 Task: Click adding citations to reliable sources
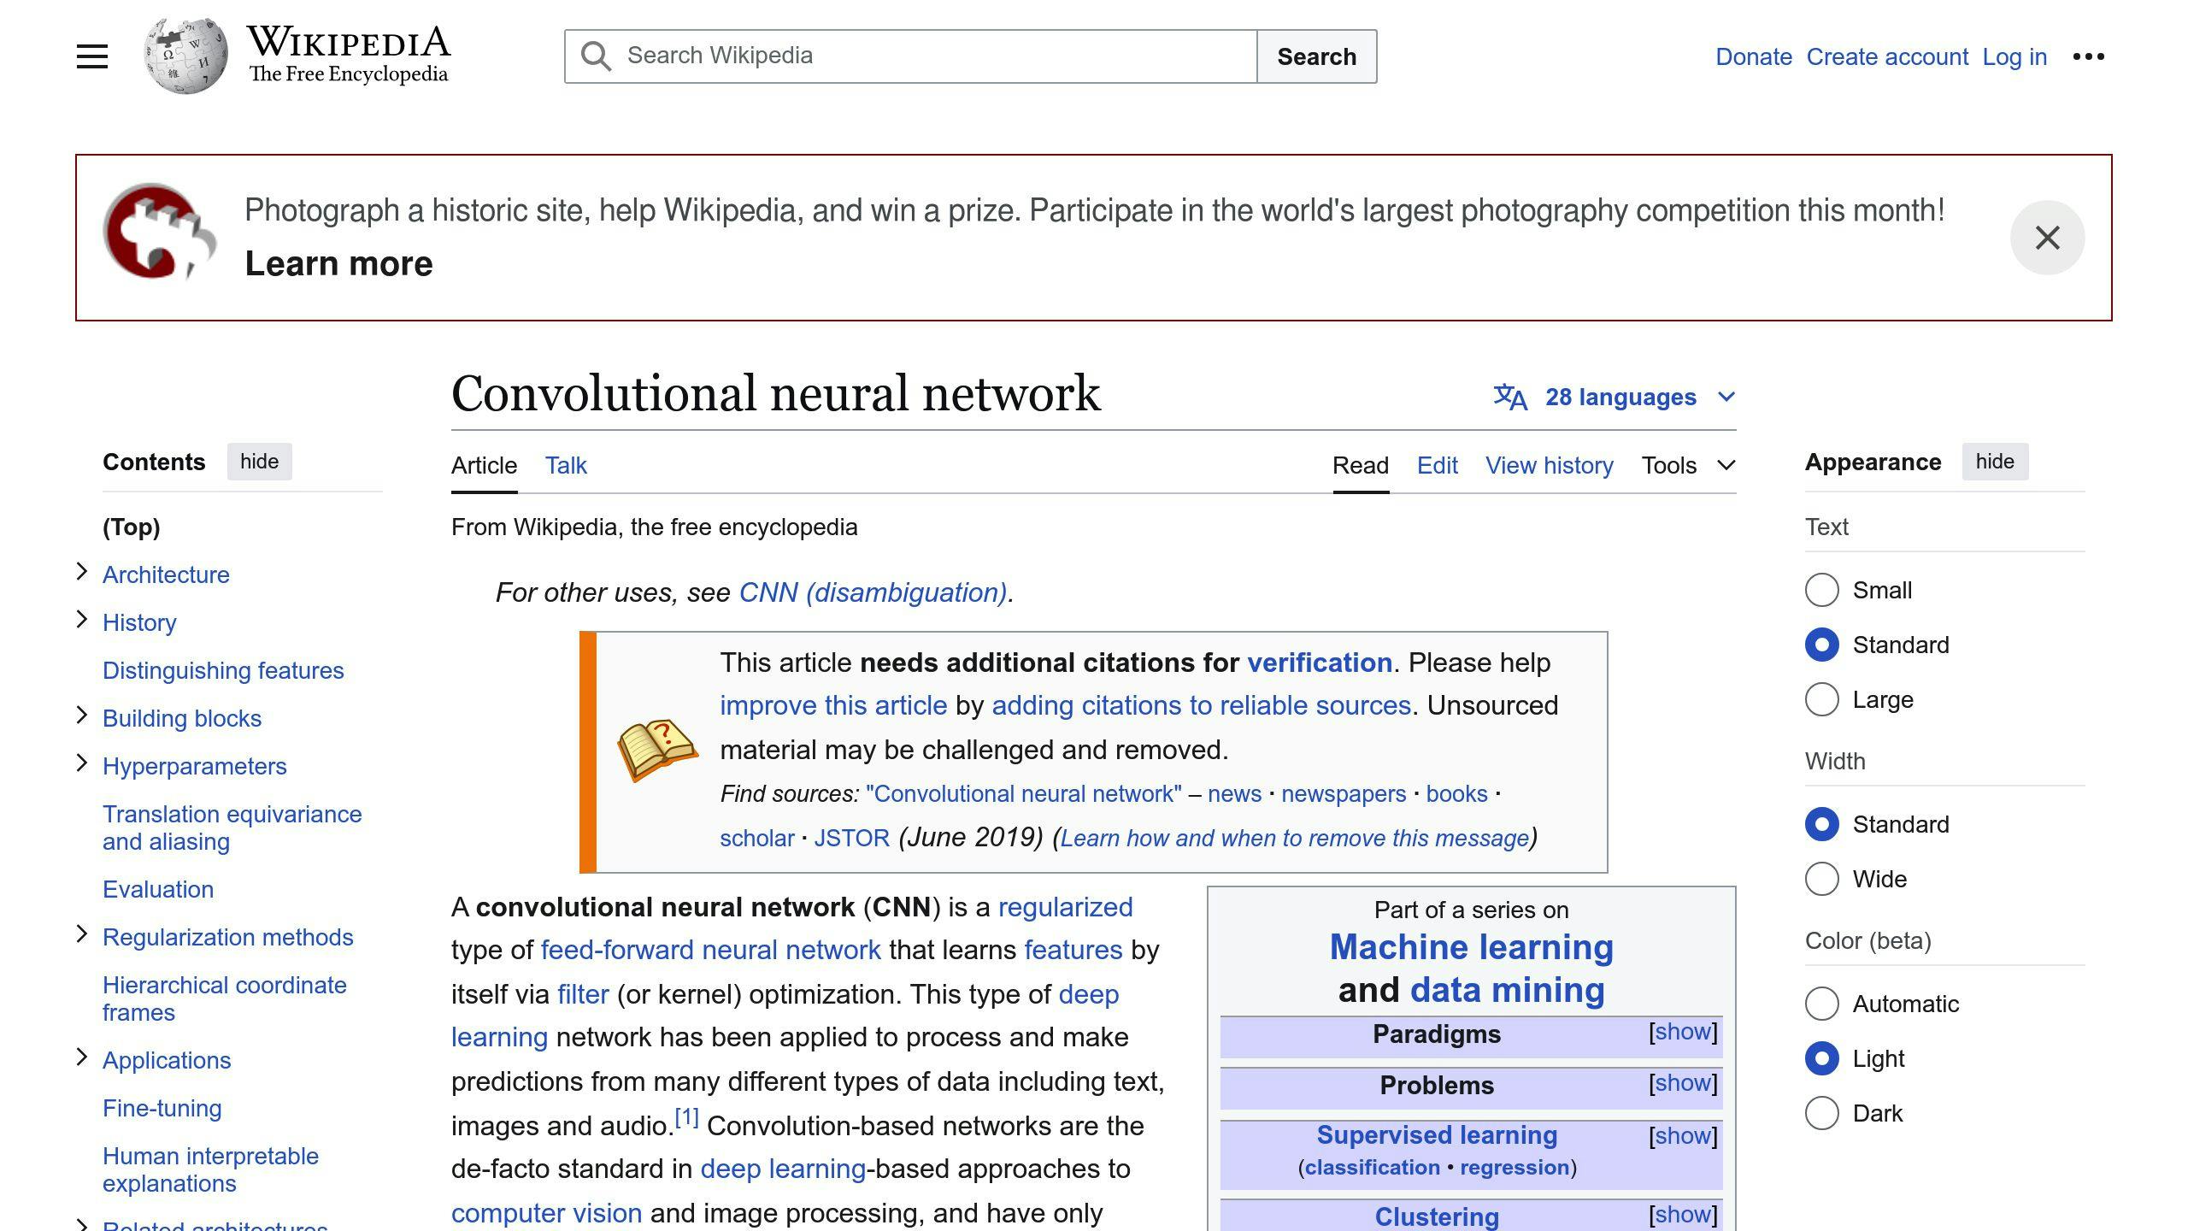click(x=1201, y=705)
